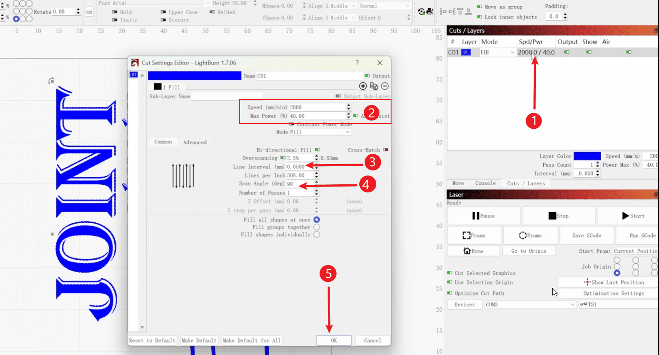Open the Console tab
The image size is (659, 355).
[x=485, y=183]
